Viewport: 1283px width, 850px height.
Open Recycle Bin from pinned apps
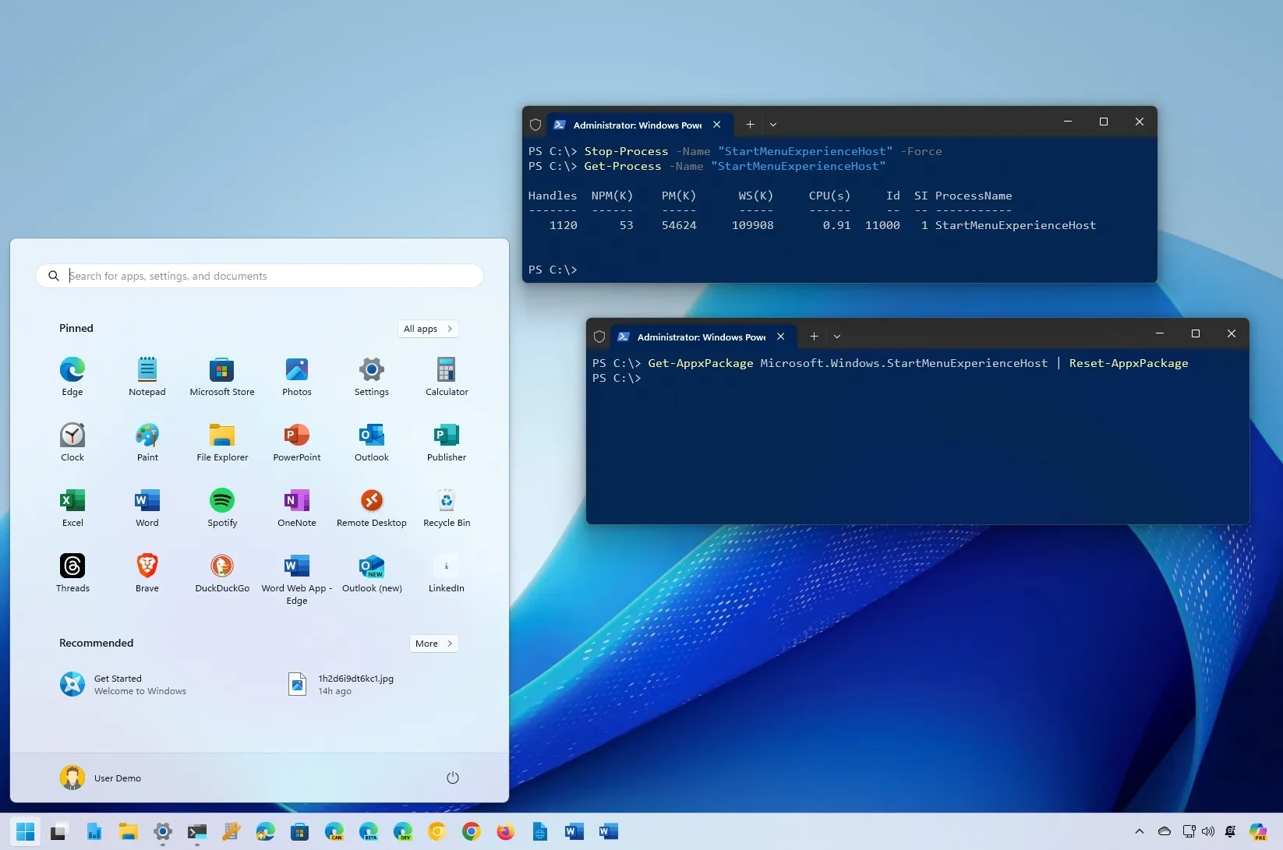click(x=447, y=507)
